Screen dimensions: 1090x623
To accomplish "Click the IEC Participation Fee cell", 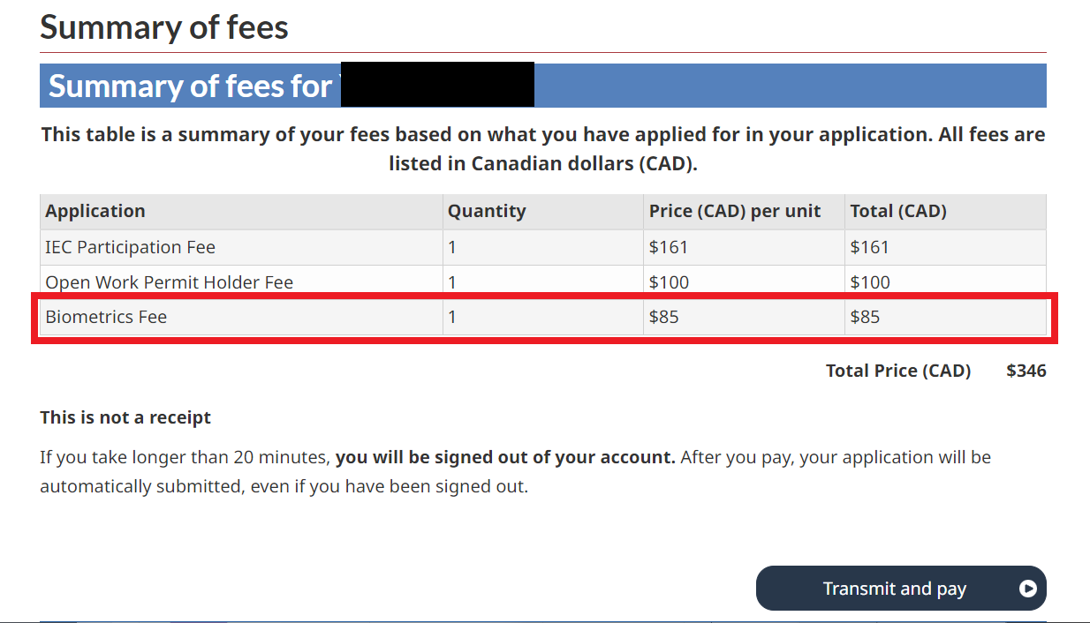I will pyautogui.click(x=241, y=247).
